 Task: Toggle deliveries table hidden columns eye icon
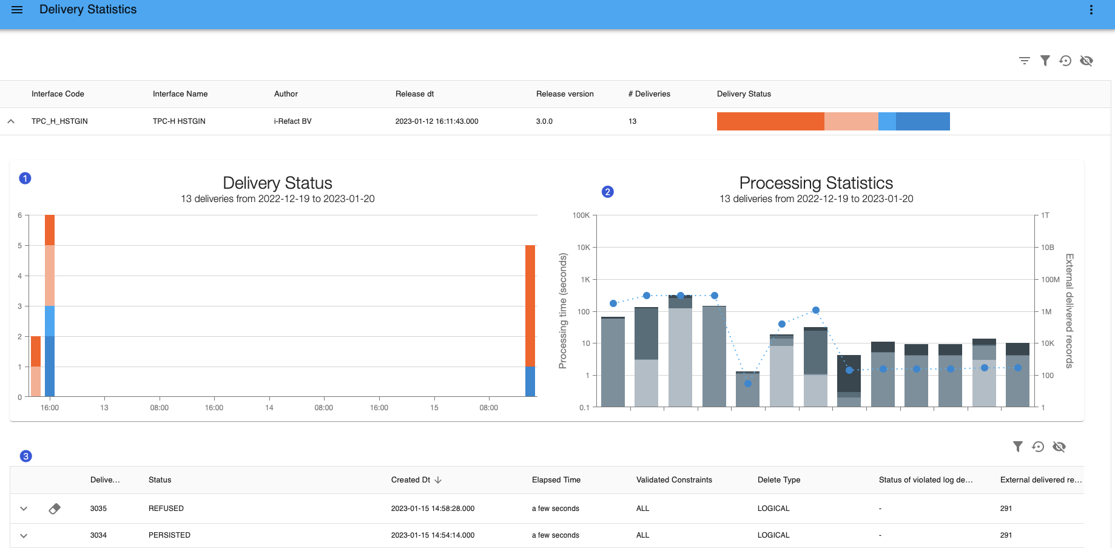1059,447
